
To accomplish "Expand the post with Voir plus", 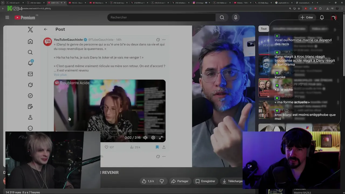I will (60, 75).
